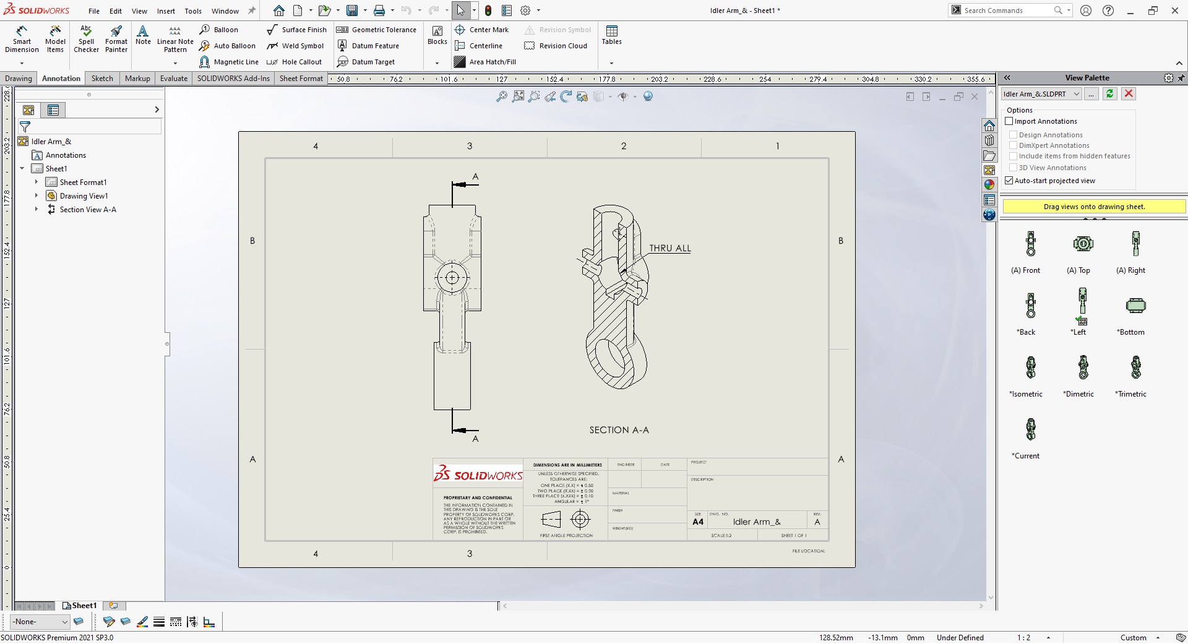Insert a Note annotation
The width and height of the screenshot is (1188, 644).
[x=143, y=35]
